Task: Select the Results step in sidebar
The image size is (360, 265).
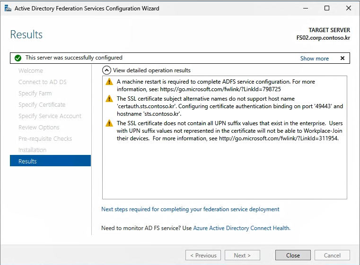Action: (50, 161)
